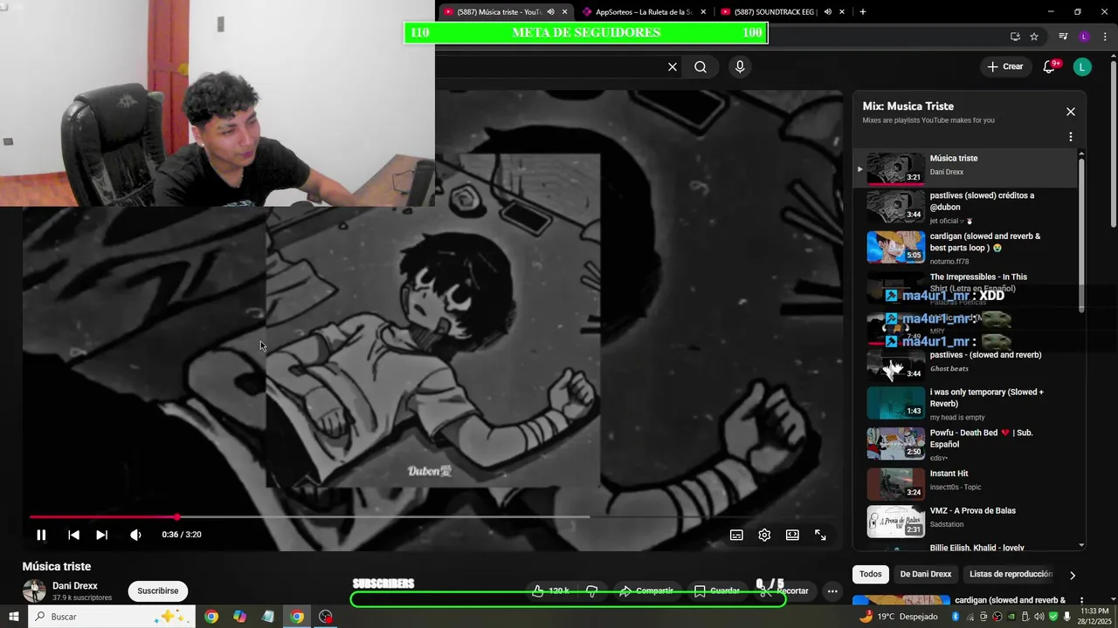Select i was only temporary (Slowed + Reverb)

coord(966,404)
